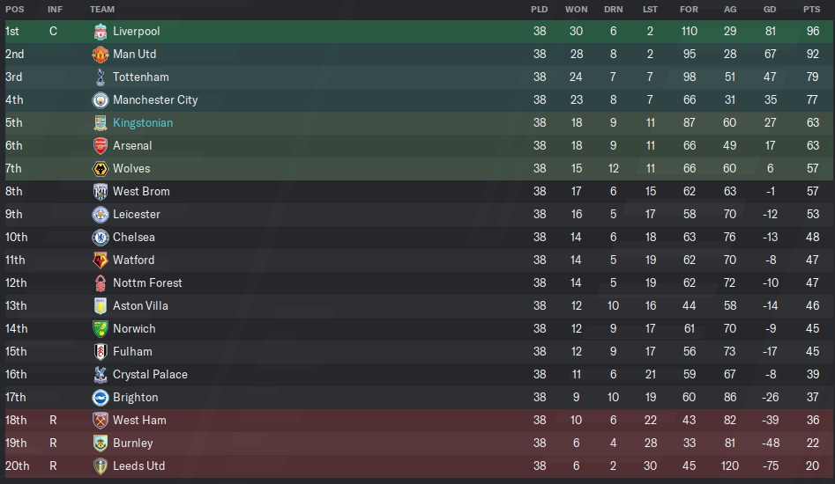Select the Tottenham badge icon

click(101, 77)
